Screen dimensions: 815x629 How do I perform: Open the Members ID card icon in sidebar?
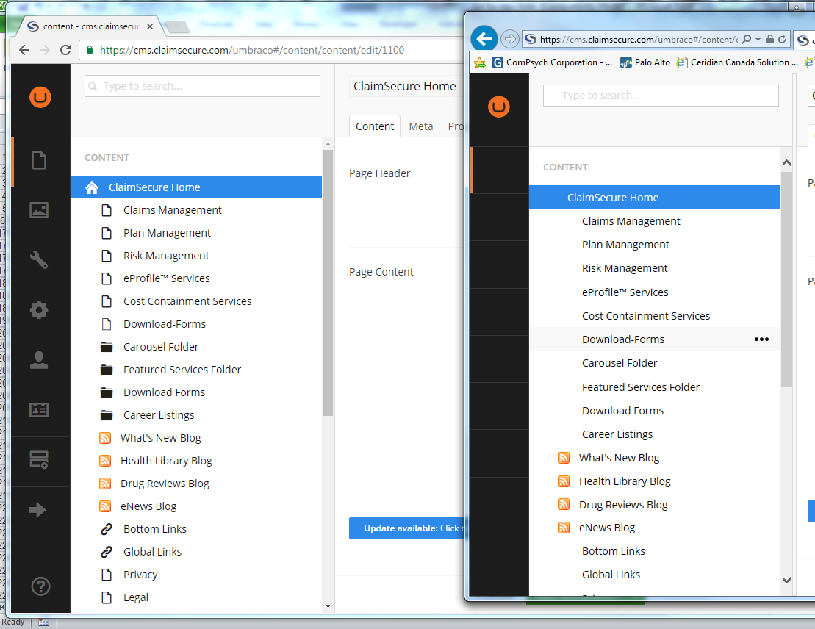tap(40, 410)
